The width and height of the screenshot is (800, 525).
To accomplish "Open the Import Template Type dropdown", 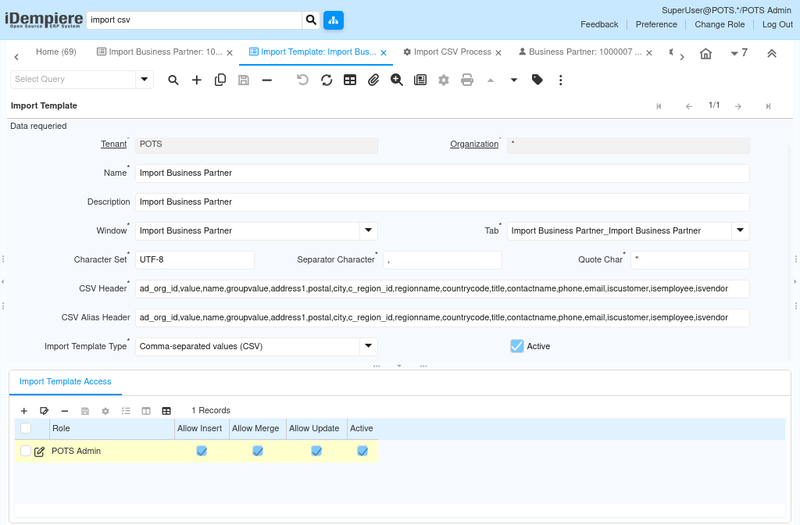I will click(x=369, y=346).
